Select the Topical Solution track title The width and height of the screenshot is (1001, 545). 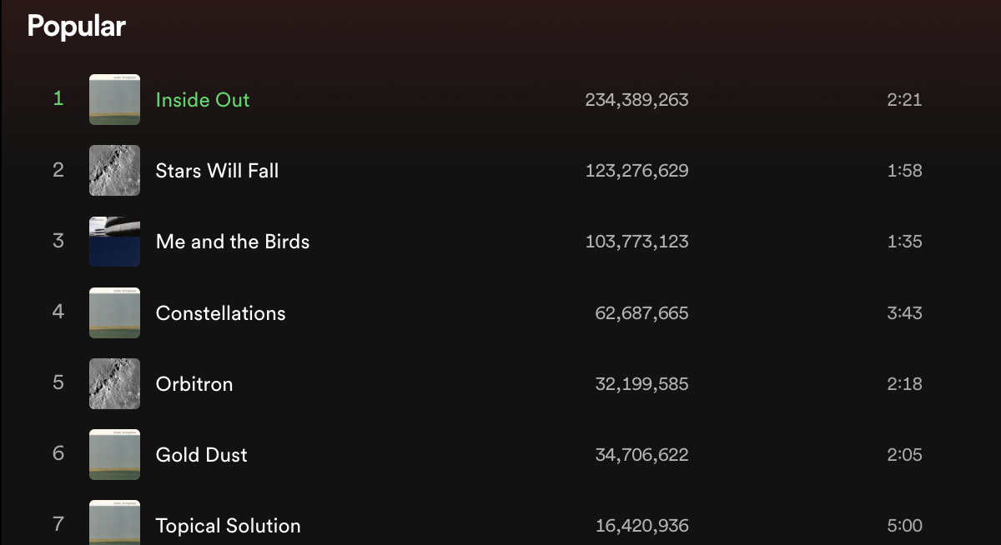[x=228, y=526]
